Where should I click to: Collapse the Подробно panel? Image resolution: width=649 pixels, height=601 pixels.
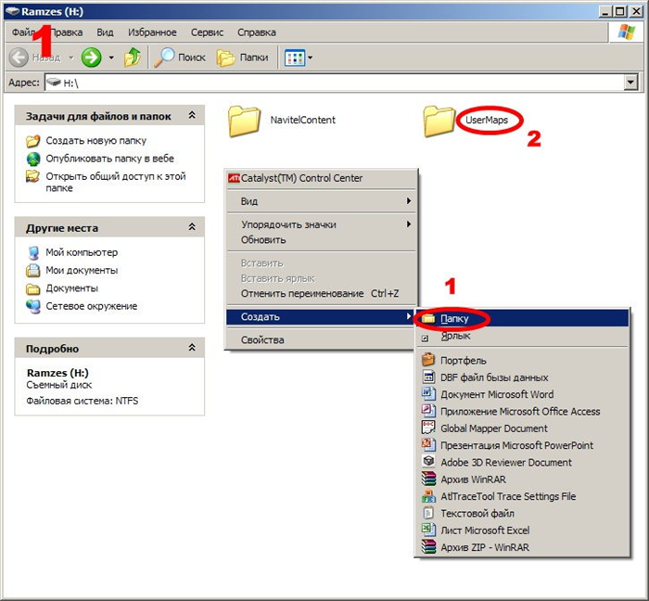(x=192, y=347)
